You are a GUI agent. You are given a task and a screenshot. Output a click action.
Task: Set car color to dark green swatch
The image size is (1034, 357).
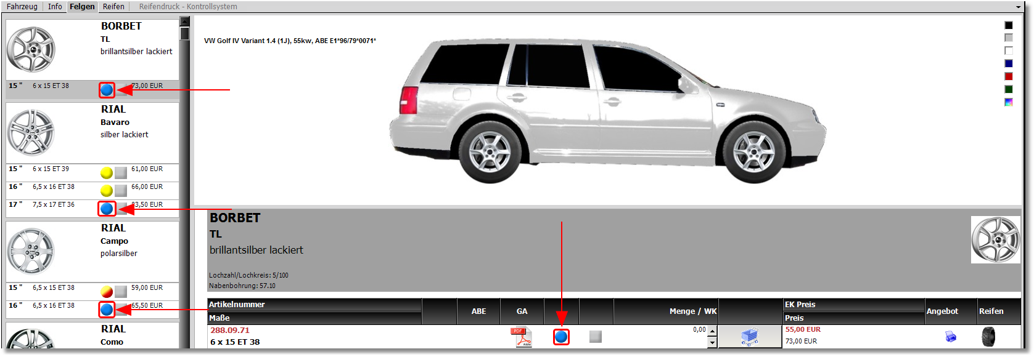(x=1009, y=89)
